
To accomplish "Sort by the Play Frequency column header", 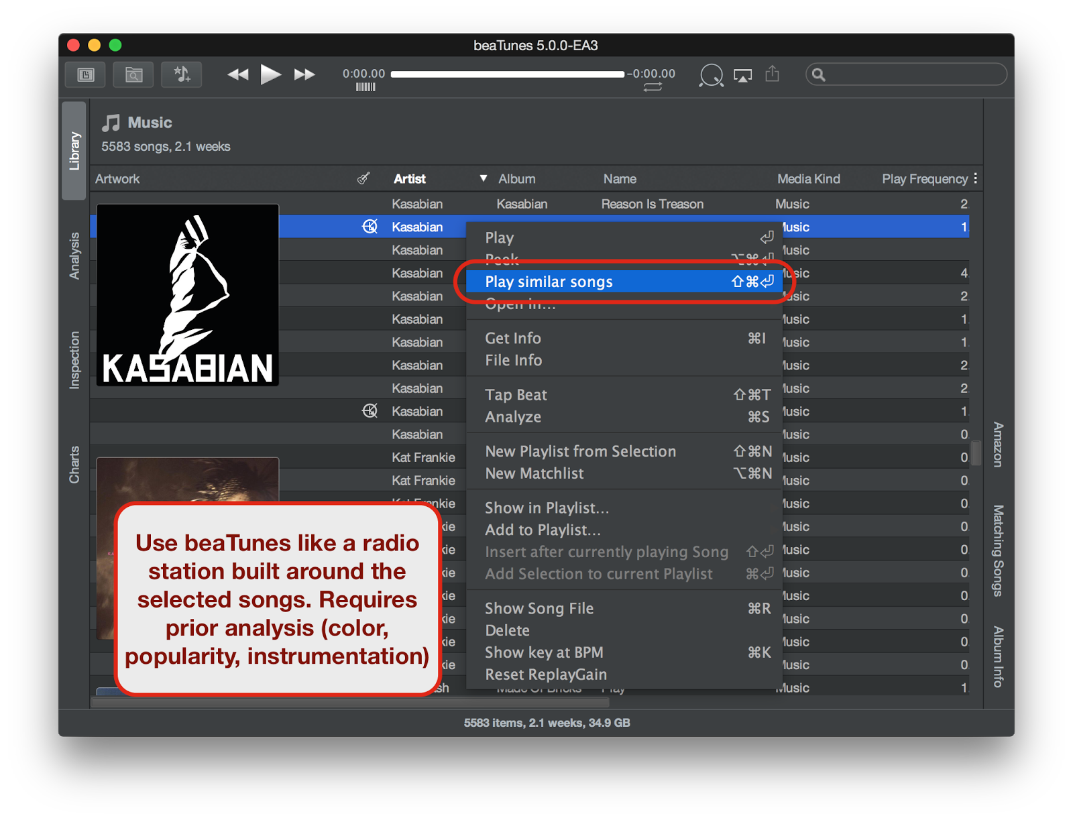I will pos(924,179).
